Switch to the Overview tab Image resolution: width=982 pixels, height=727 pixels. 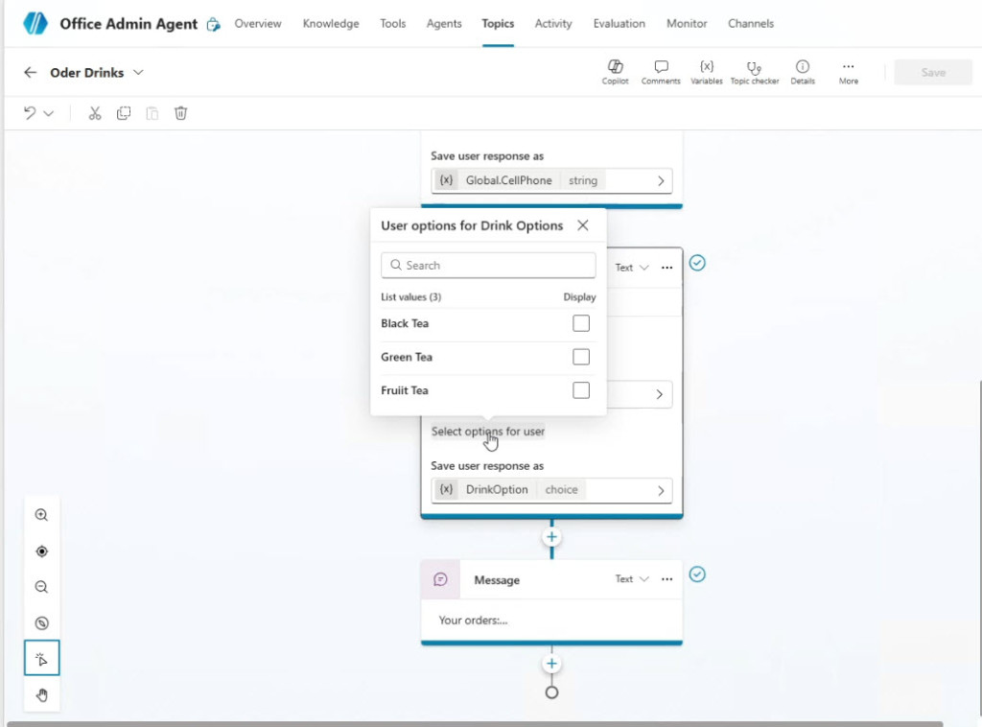(x=258, y=24)
